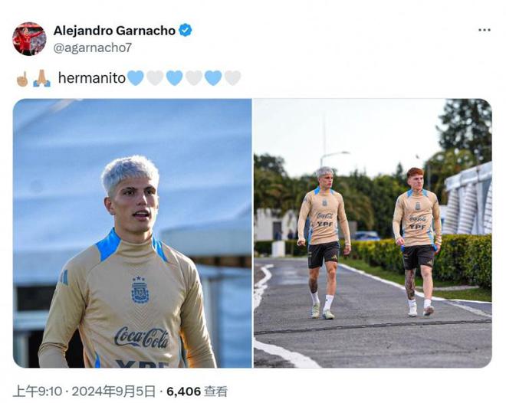Screen dimensions: 506x403
Task: Click the pointing-up finger emoji
Action: pyautogui.click(x=22, y=78)
